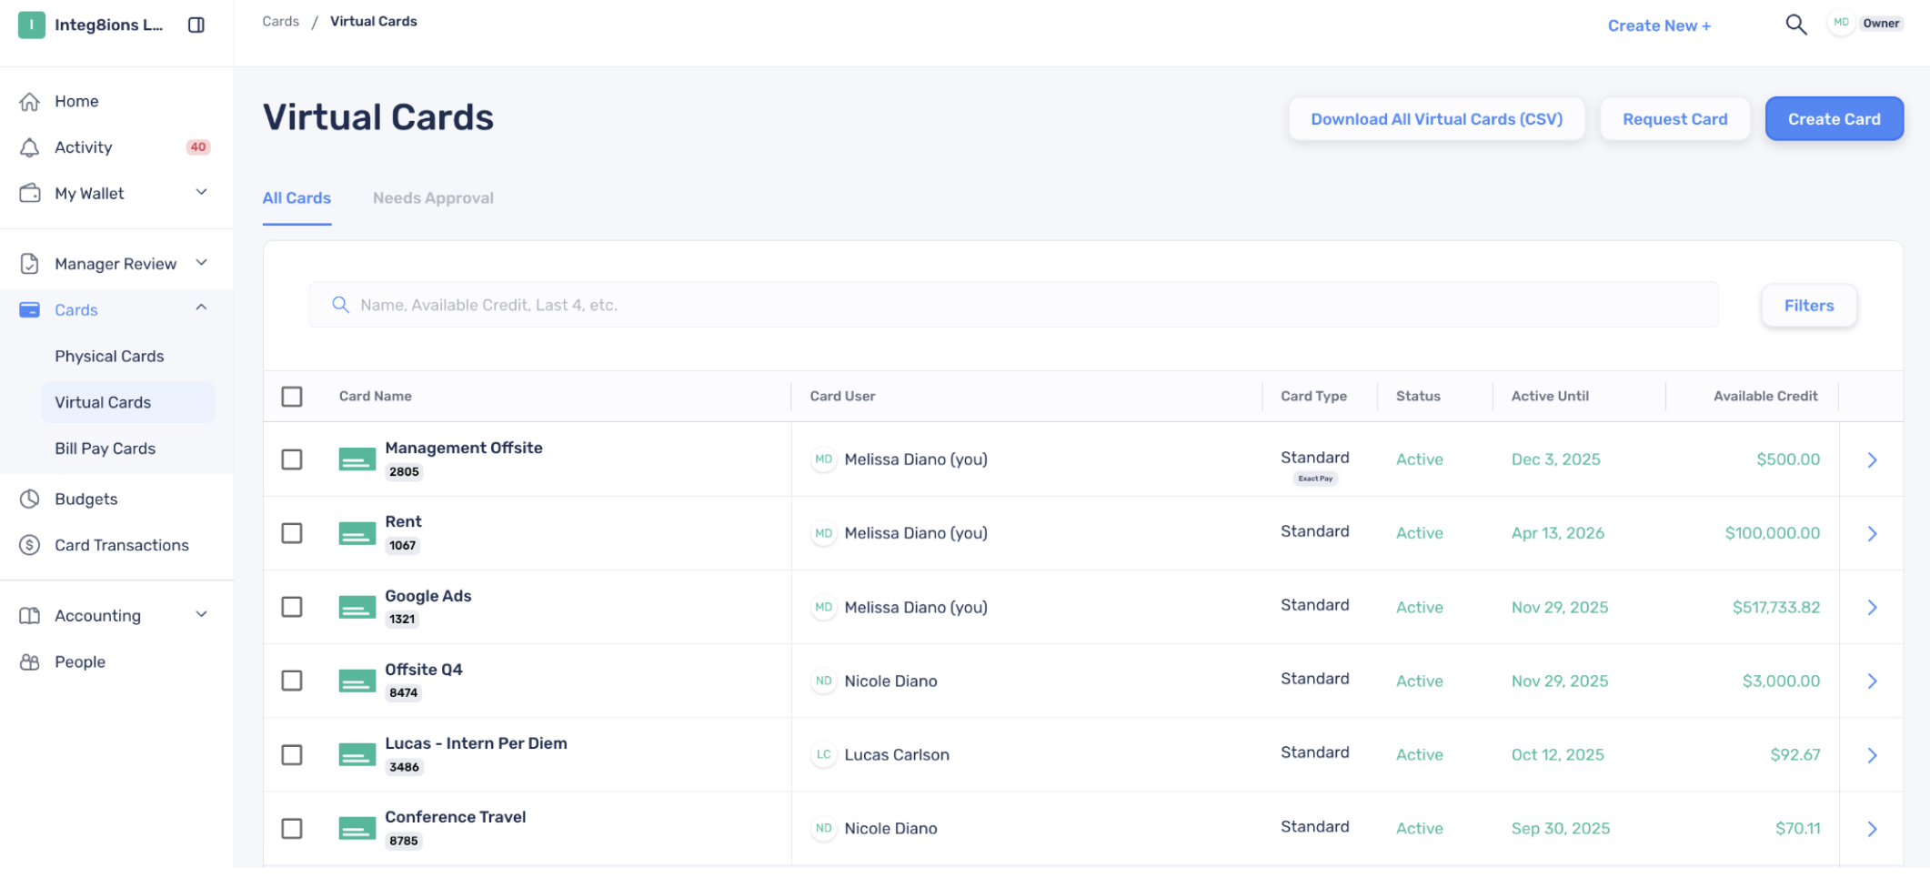Click the Management Offsite card icon
The image size is (1930, 888).
pyautogui.click(x=357, y=459)
